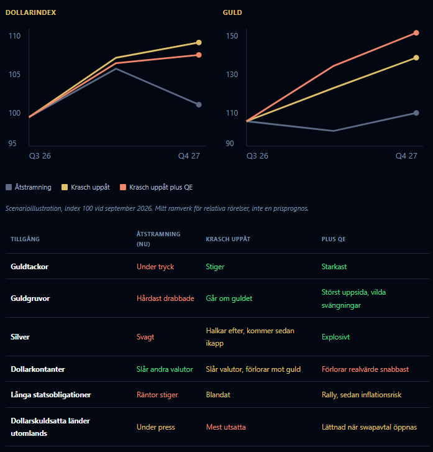Click the Åtstramning gray legend swatch

pos(9,187)
